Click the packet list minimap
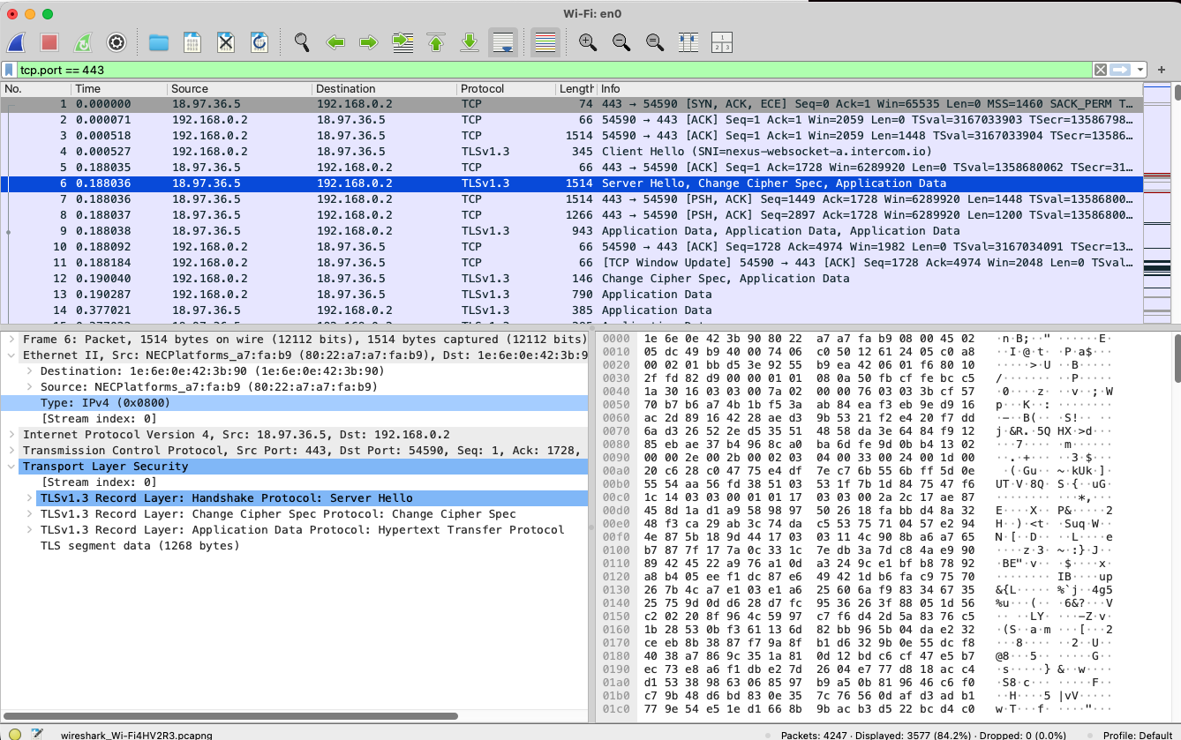1181x740 pixels. 1155,205
